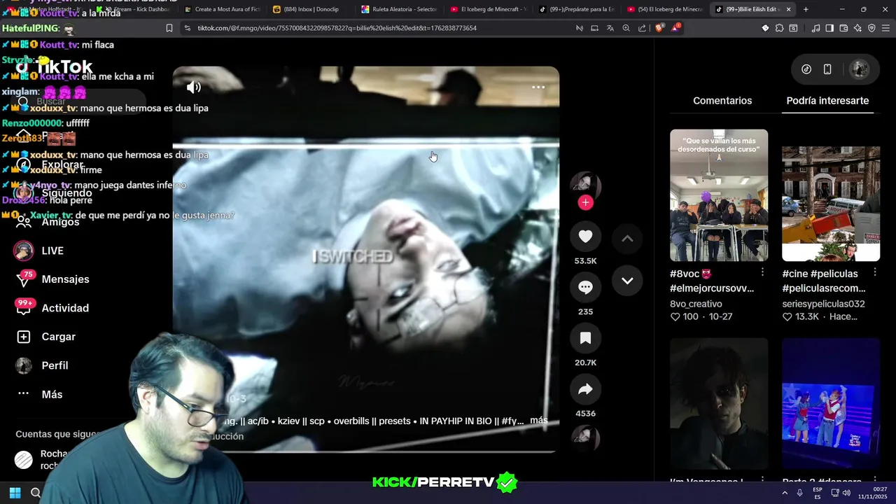
Task: Click the site settings icon in address bar
Action: 187,28
